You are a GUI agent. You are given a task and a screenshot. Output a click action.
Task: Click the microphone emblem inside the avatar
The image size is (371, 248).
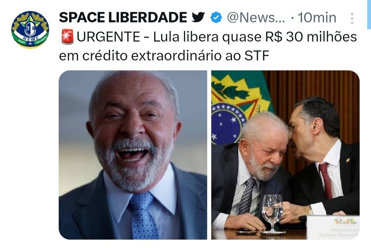30,29
